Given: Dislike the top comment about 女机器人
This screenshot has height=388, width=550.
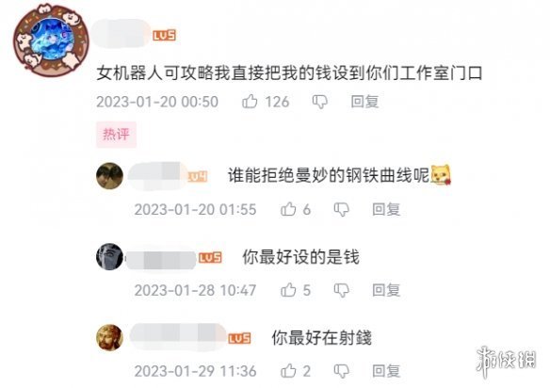Looking at the screenshot, I should tap(320, 102).
